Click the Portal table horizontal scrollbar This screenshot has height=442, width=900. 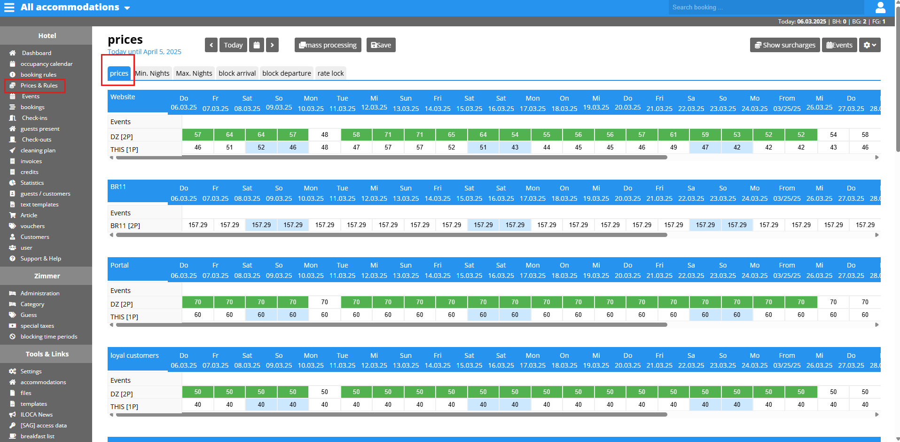(x=391, y=325)
